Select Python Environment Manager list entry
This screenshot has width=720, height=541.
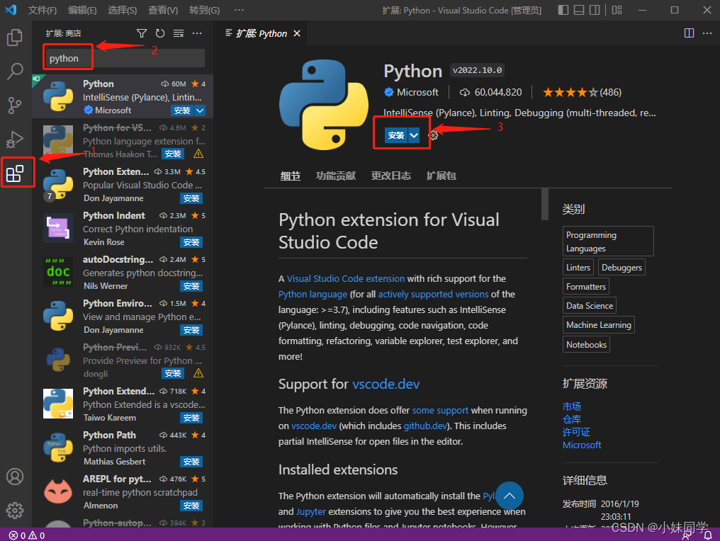pyautogui.click(x=123, y=316)
